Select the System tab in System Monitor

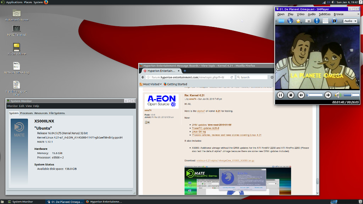click(14, 113)
